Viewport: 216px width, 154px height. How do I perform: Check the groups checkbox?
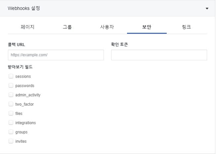point(11,132)
